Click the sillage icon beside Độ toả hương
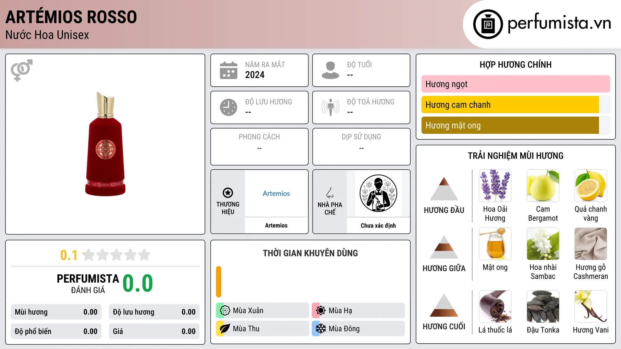The height and width of the screenshot is (349, 621). [x=331, y=107]
